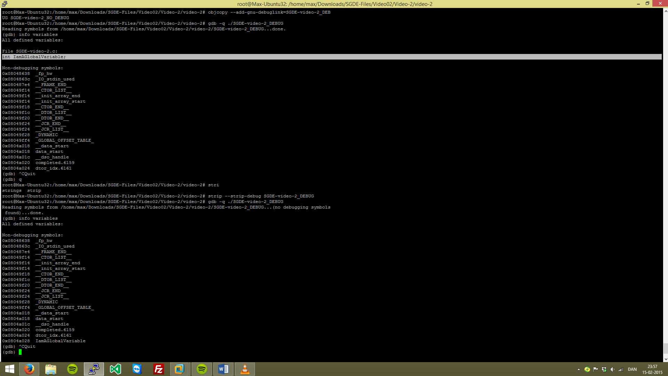Expand hidden system tray icons
This screenshot has width=668, height=376.
pos(578,369)
